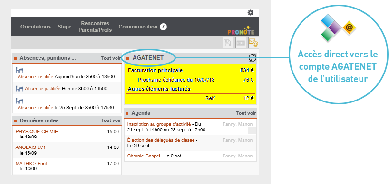Click the PRONOTE logo
The width and height of the screenshot is (389, 184).
241,30
